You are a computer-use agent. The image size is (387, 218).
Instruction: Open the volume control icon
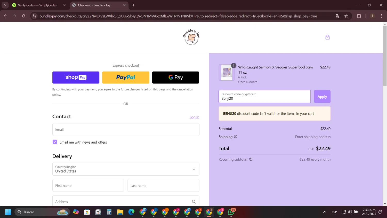tap(350, 212)
